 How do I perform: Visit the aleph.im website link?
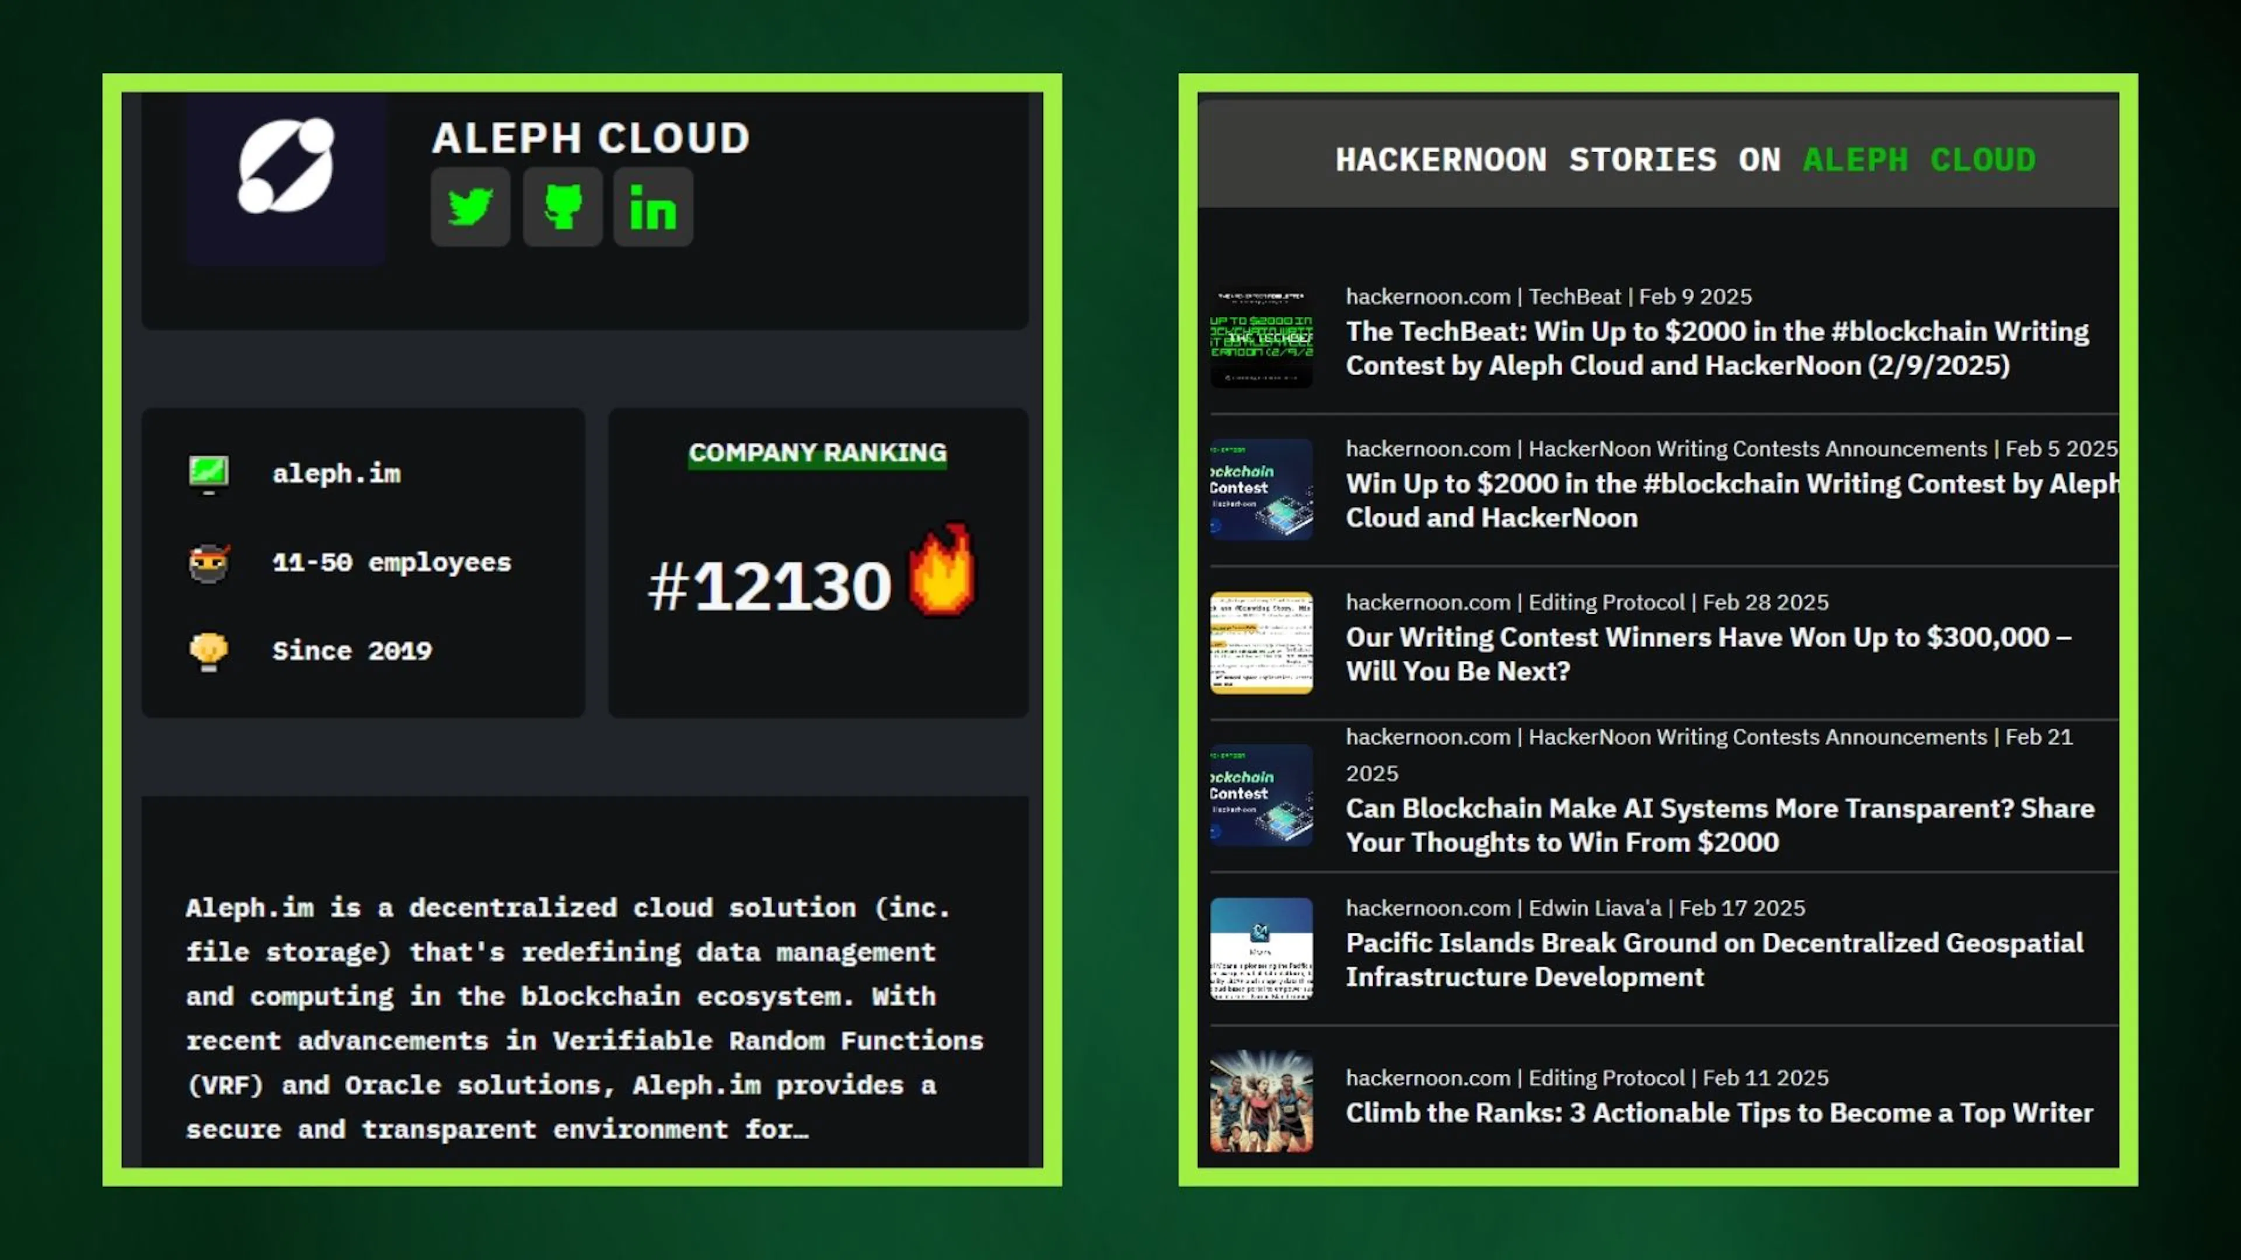pyautogui.click(x=337, y=474)
